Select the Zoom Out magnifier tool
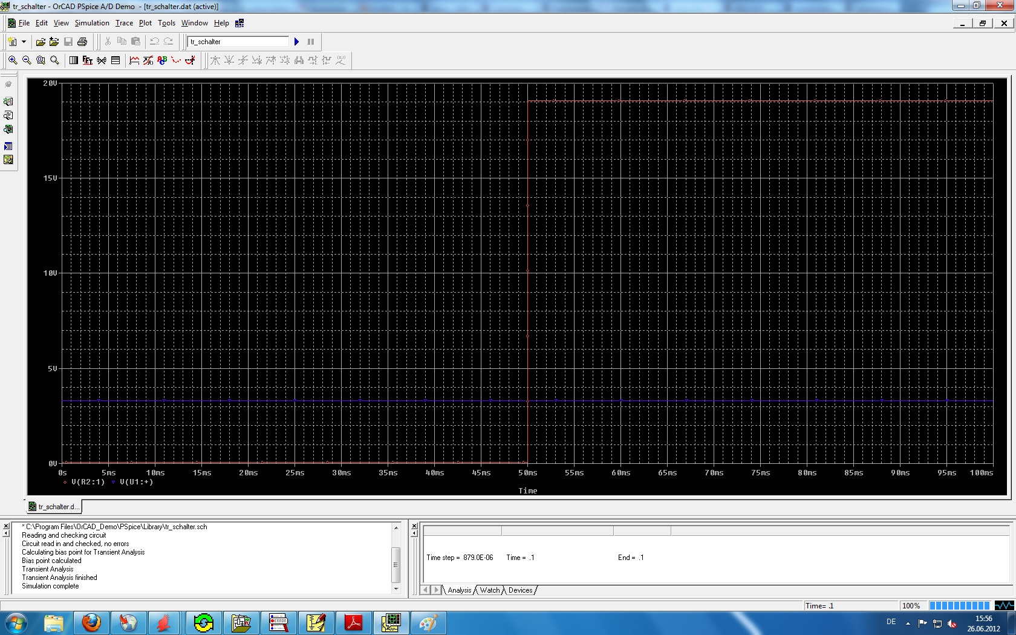This screenshot has width=1016, height=635. point(27,60)
